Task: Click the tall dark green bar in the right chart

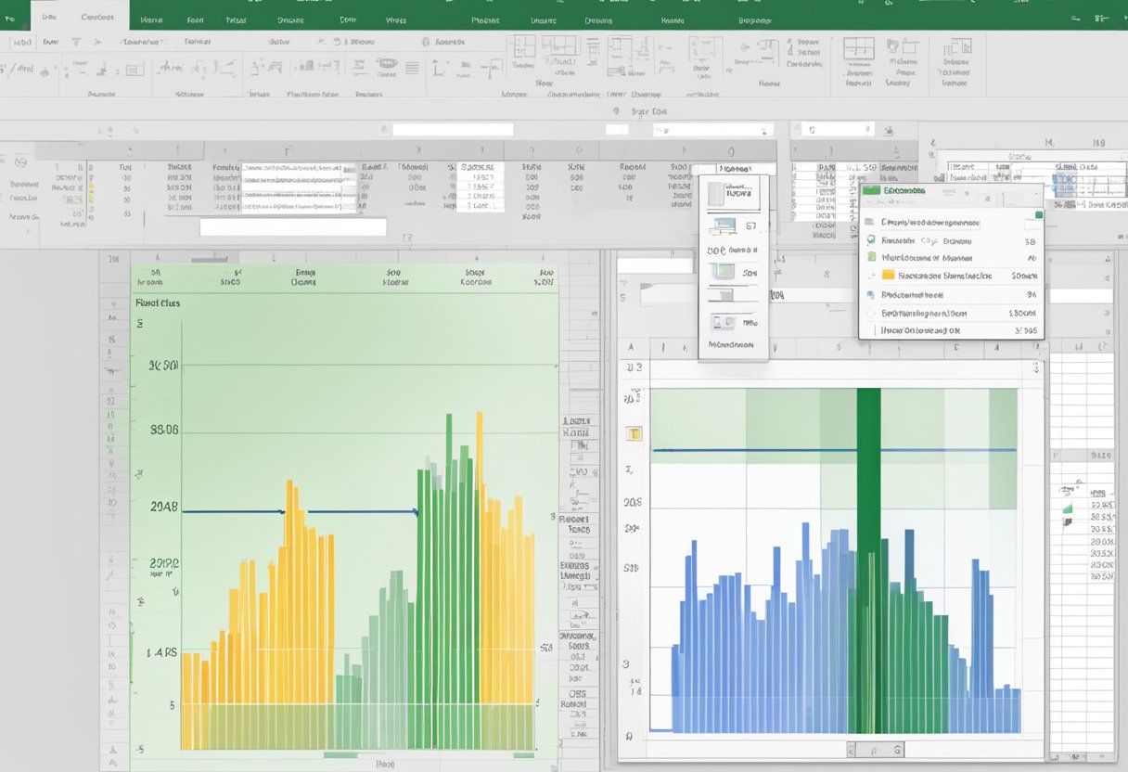Action: tap(868, 557)
